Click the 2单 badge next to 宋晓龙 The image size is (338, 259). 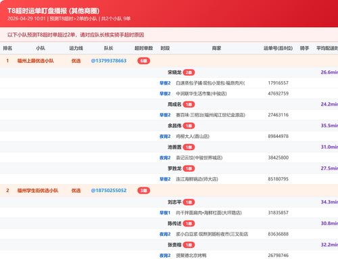click(x=189, y=72)
